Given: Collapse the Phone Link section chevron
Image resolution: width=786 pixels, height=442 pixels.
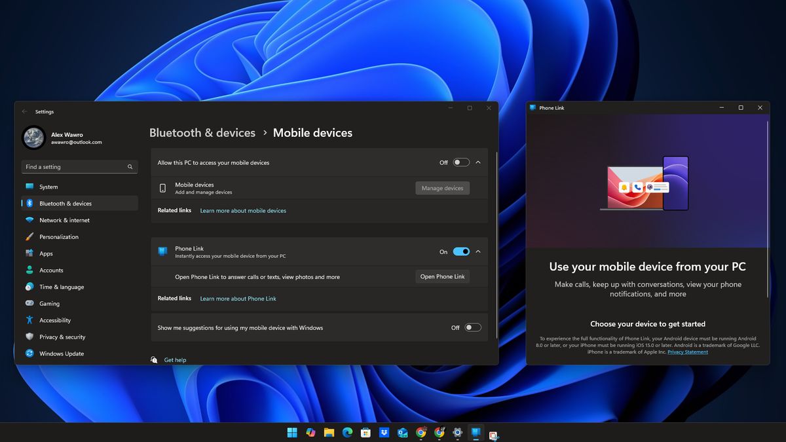Looking at the screenshot, I should coord(479,251).
